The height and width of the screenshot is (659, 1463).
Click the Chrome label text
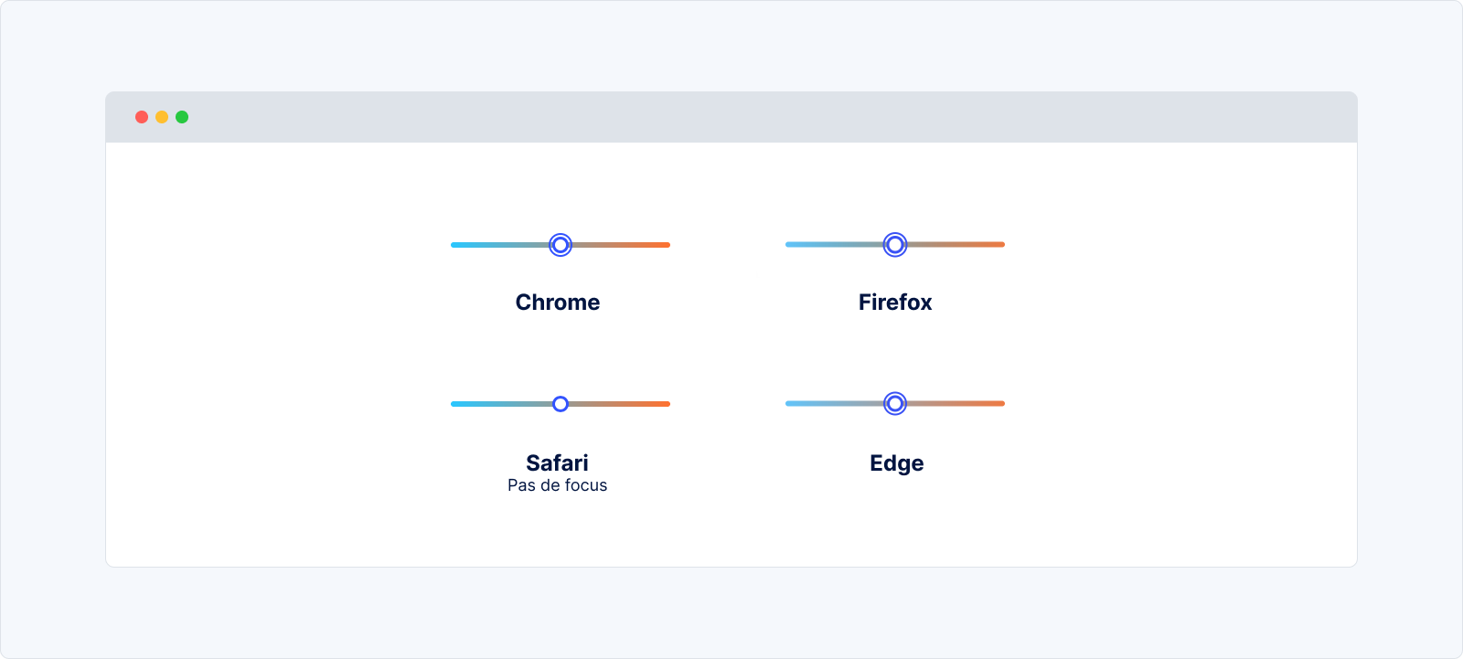tap(558, 303)
